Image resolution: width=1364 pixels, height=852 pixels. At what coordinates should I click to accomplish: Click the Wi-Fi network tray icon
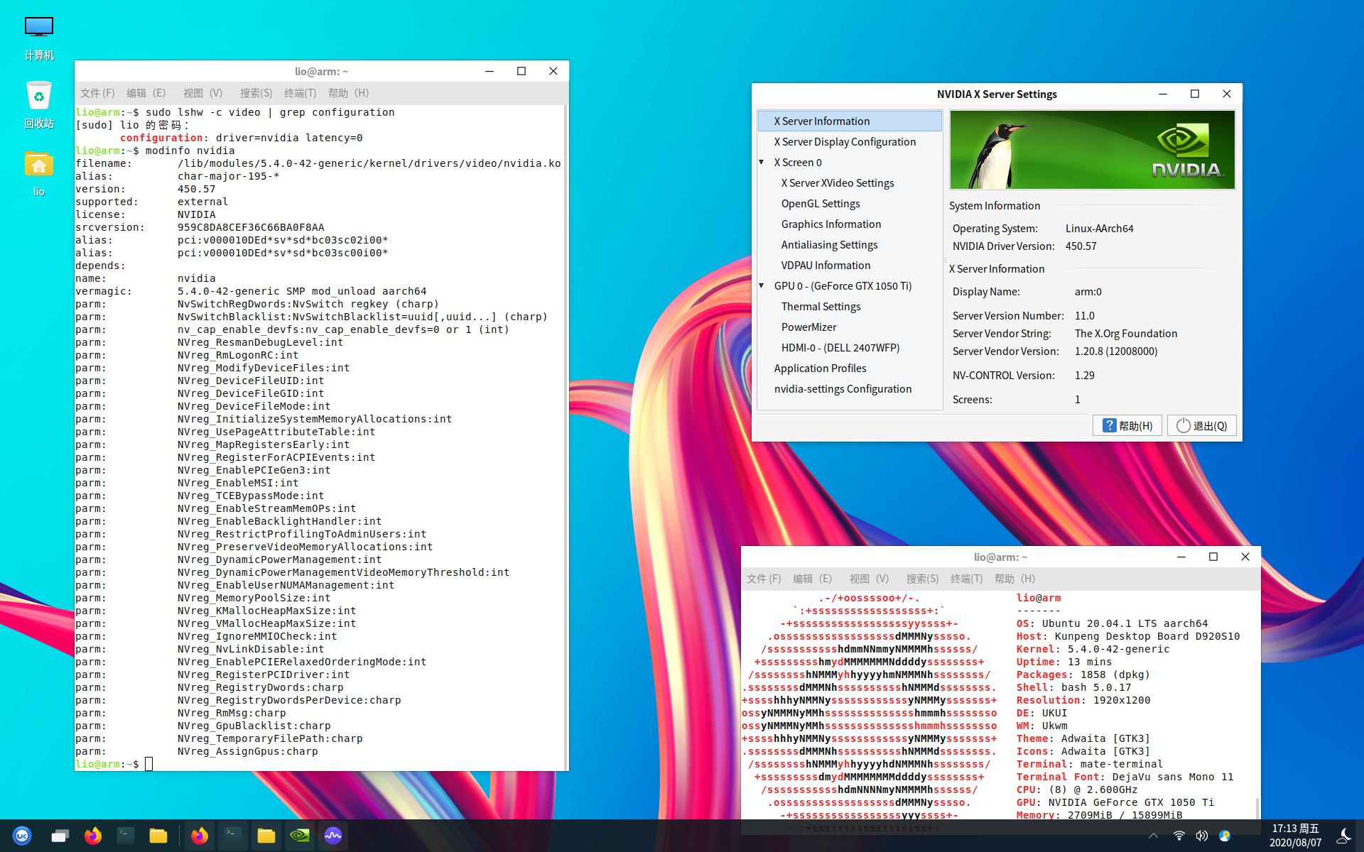point(1179,836)
